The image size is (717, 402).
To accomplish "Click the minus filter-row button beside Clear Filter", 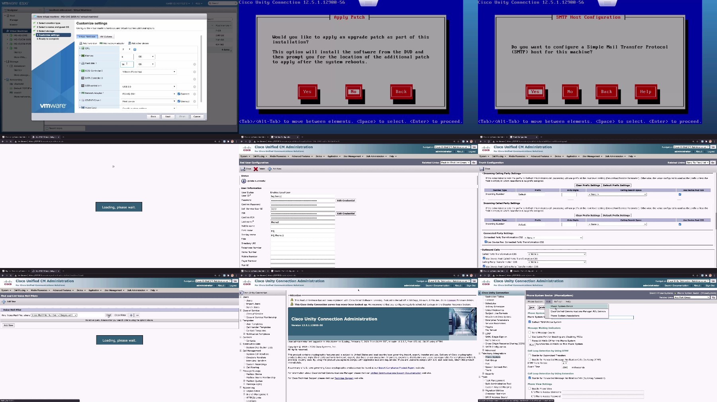I will [137, 315].
